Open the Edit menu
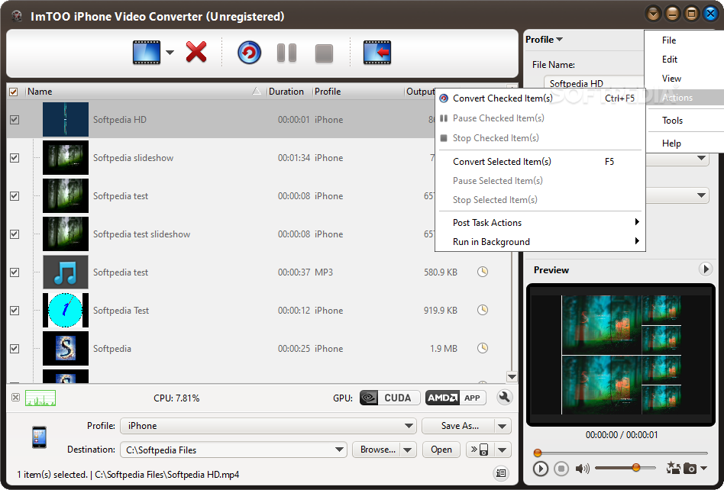Screen dimensions: 724x490 click(x=670, y=59)
